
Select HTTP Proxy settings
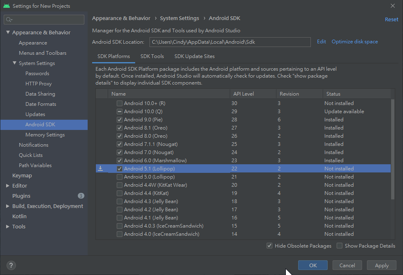pos(38,84)
